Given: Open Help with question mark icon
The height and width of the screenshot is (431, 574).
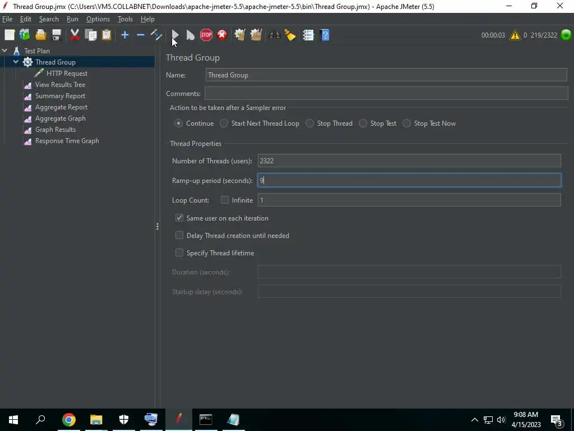Looking at the screenshot, I should coord(325,35).
